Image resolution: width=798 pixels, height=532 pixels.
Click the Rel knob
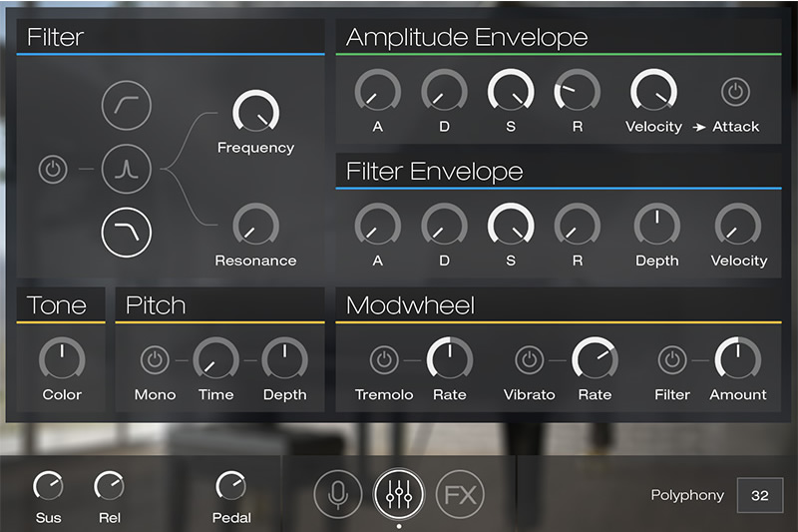tap(109, 486)
